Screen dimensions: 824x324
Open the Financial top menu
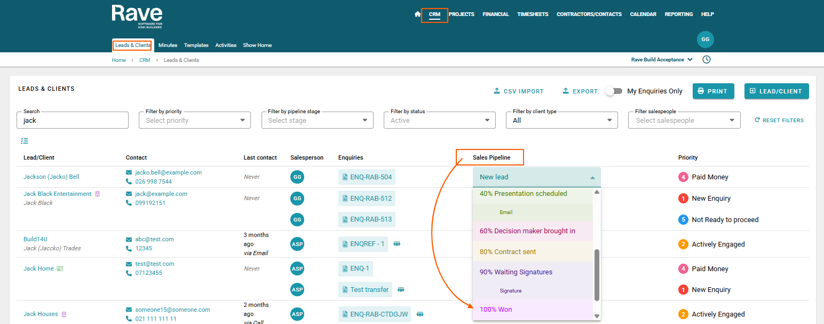click(x=496, y=14)
